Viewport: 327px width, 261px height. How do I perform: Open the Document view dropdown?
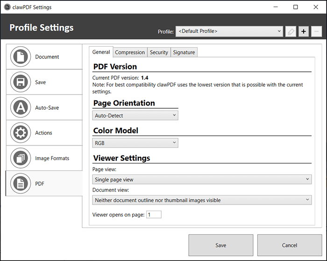[x=202, y=200]
